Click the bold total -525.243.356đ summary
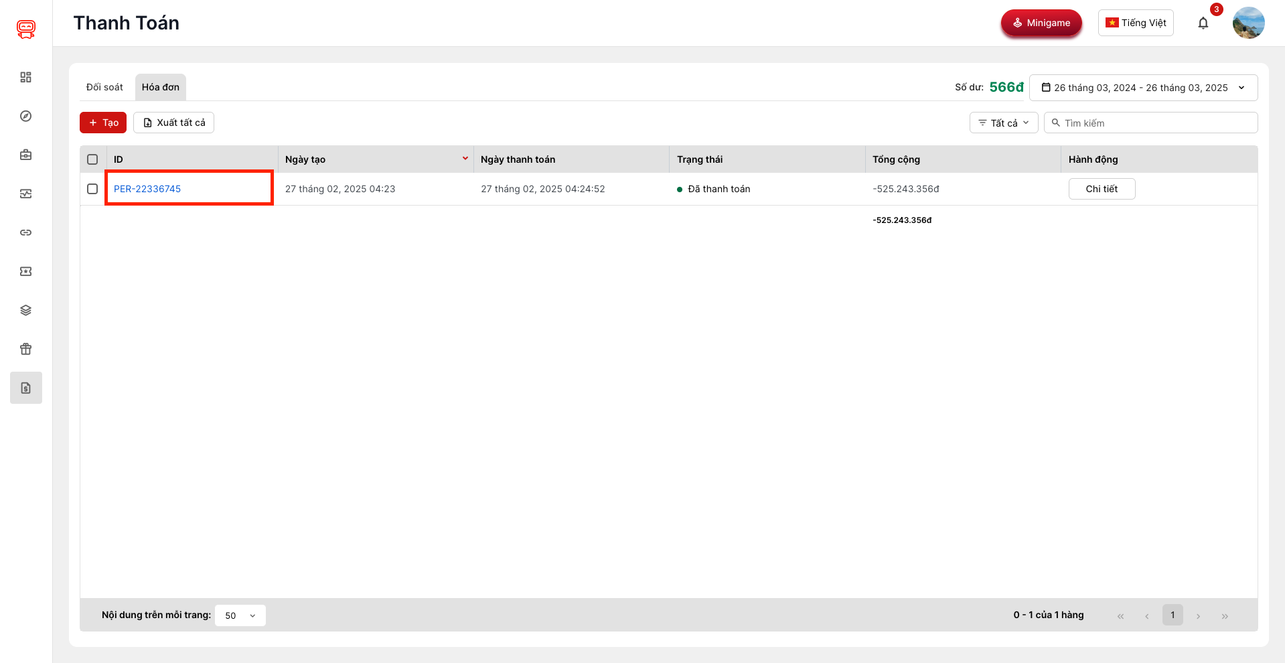 coord(902,220)
